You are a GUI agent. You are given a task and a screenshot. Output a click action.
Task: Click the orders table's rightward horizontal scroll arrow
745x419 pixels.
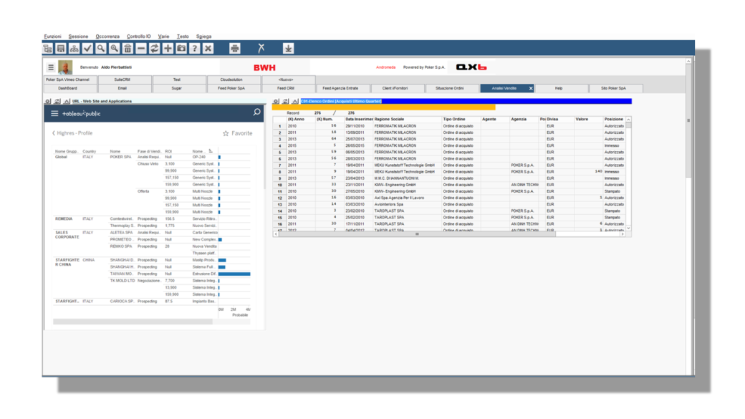point(623,233)
